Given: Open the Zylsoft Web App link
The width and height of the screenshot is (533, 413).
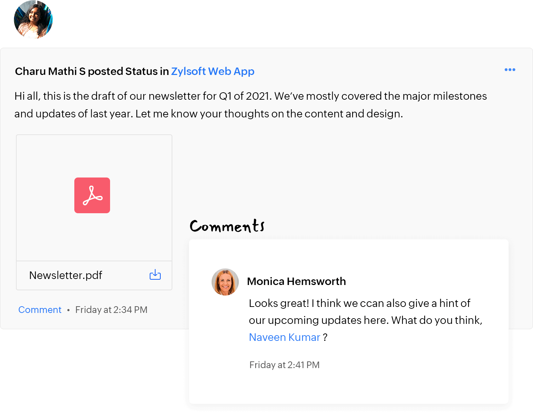Looking at the screenshot, I should [x=213, y=71].
